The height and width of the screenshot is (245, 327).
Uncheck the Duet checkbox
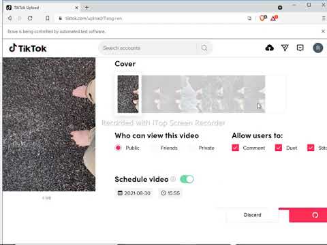coord(279,148)
